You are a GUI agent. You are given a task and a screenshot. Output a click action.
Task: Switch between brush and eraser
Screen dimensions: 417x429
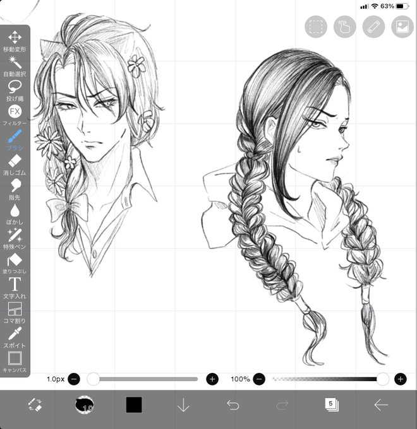pyautogui.click(x=35, y=404)
